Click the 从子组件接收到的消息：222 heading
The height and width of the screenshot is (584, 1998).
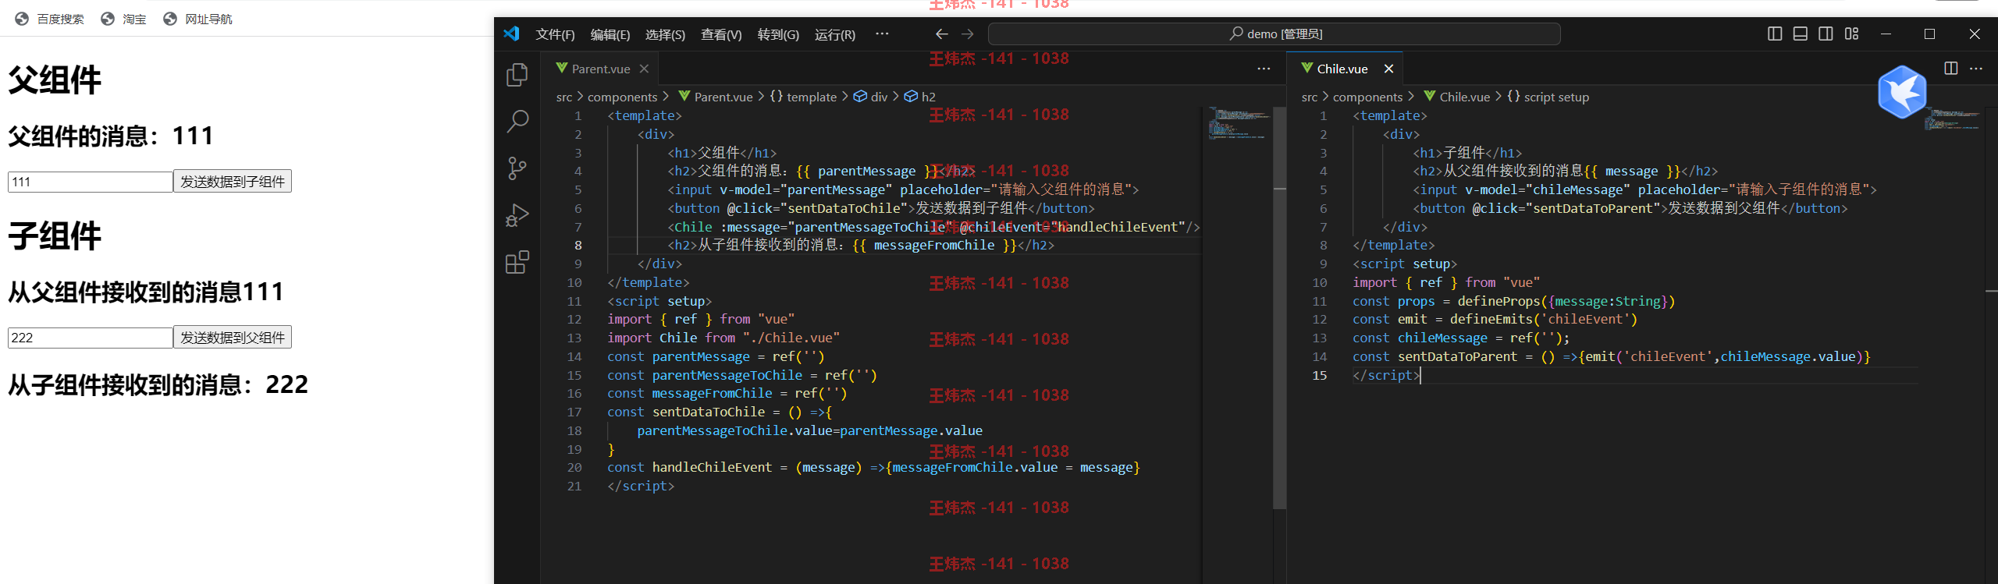click(158, 384)
